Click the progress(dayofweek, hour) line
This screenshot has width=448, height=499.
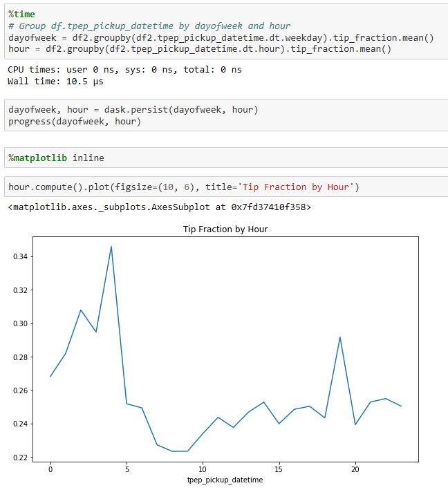(x=74, y=122)
